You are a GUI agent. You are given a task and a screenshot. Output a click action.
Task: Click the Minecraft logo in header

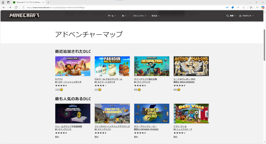click(24, 16)
